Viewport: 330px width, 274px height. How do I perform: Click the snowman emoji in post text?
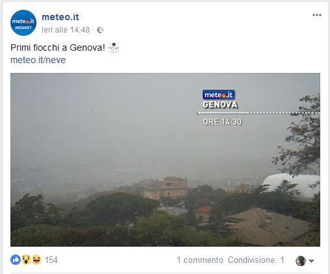point(113,48)
